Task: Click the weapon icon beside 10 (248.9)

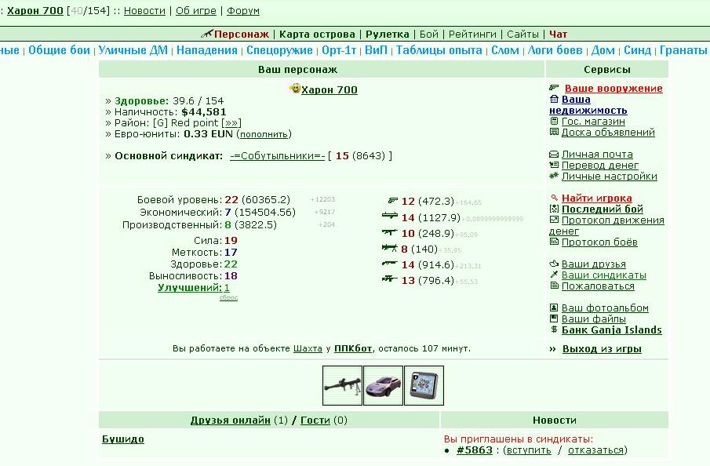Action: pyautogui.click(x=389, y=232)
